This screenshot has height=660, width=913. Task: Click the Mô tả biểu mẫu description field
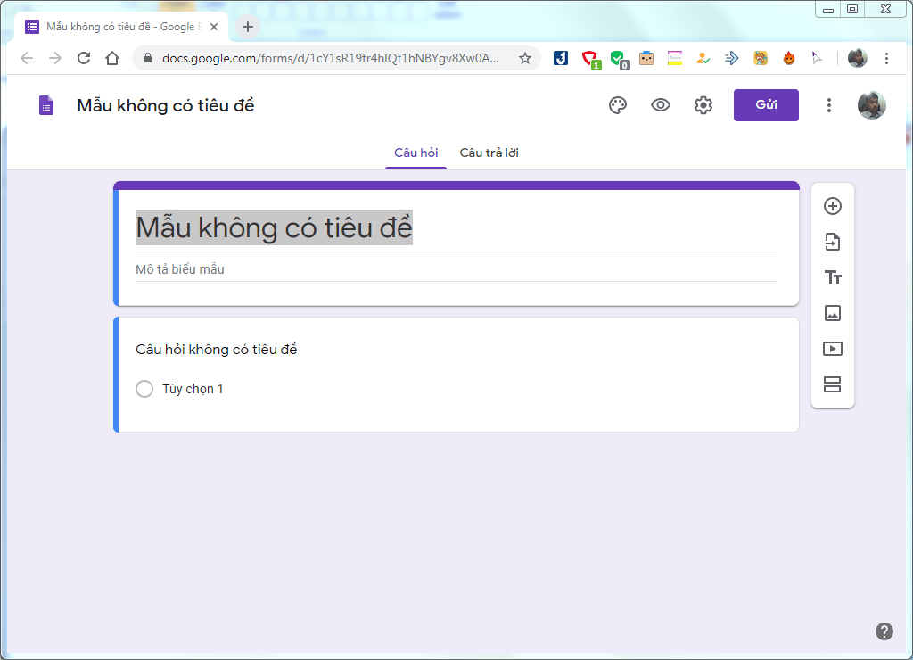click(x=456, y=269)
